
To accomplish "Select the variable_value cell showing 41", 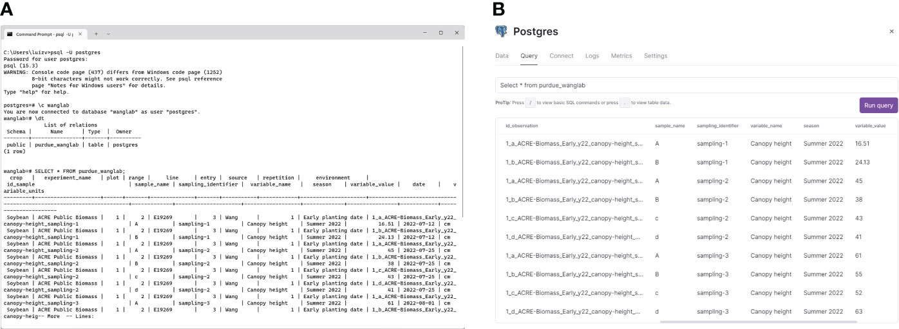I will click(x=858, y=237).
